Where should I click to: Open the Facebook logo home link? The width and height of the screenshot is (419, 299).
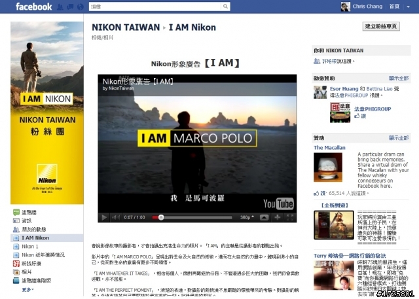pyautogui.click(x=33, y=7)
